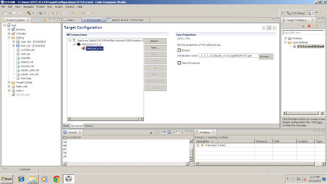Toggle Link with Editor in Project Explorer

(x=44, y=20)
